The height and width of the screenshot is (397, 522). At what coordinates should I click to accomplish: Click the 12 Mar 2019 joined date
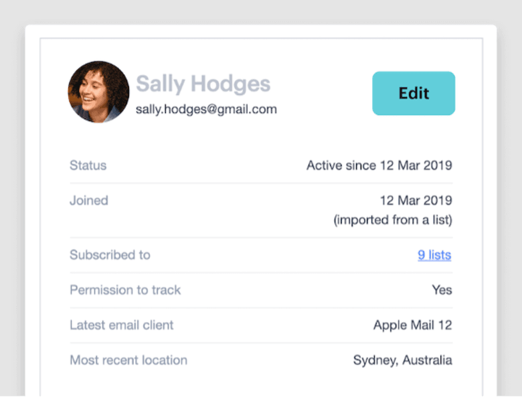(416, 200)
